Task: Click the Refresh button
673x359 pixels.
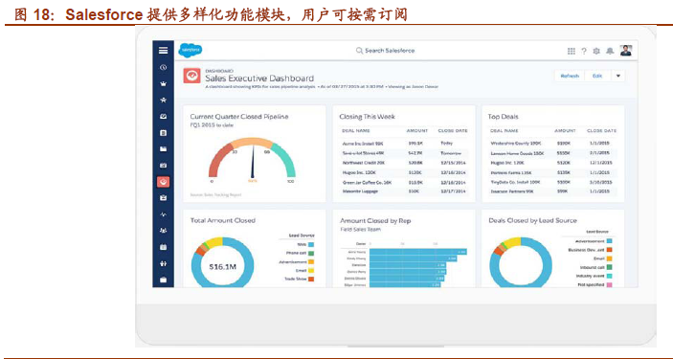Action: tap(570, 76)
